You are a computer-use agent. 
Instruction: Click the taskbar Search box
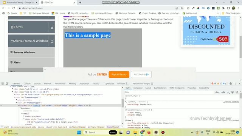click(x=100, y=133)
